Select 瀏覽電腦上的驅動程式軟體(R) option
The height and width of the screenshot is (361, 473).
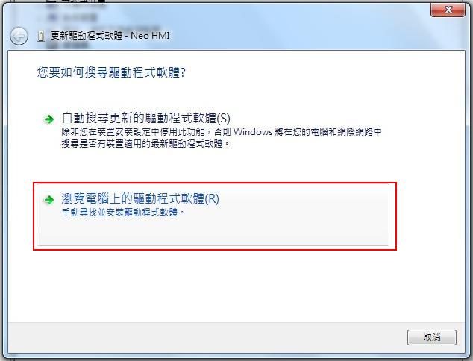[x=140, y=198]
